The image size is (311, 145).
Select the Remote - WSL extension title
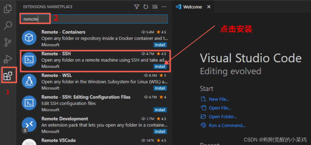(x=57, y=75)
